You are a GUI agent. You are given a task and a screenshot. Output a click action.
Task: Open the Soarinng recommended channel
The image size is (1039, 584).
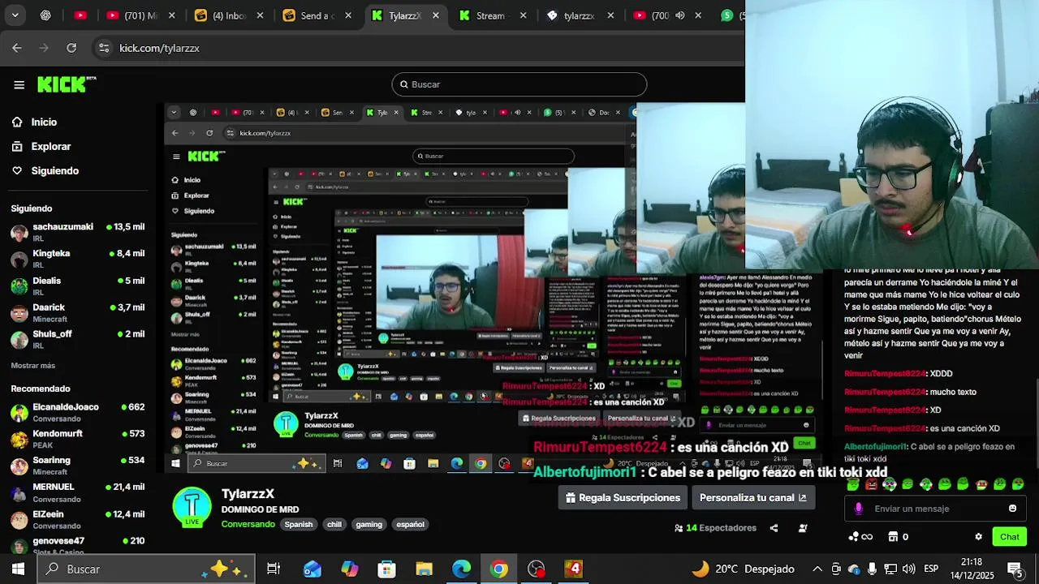tap(78, 466)
